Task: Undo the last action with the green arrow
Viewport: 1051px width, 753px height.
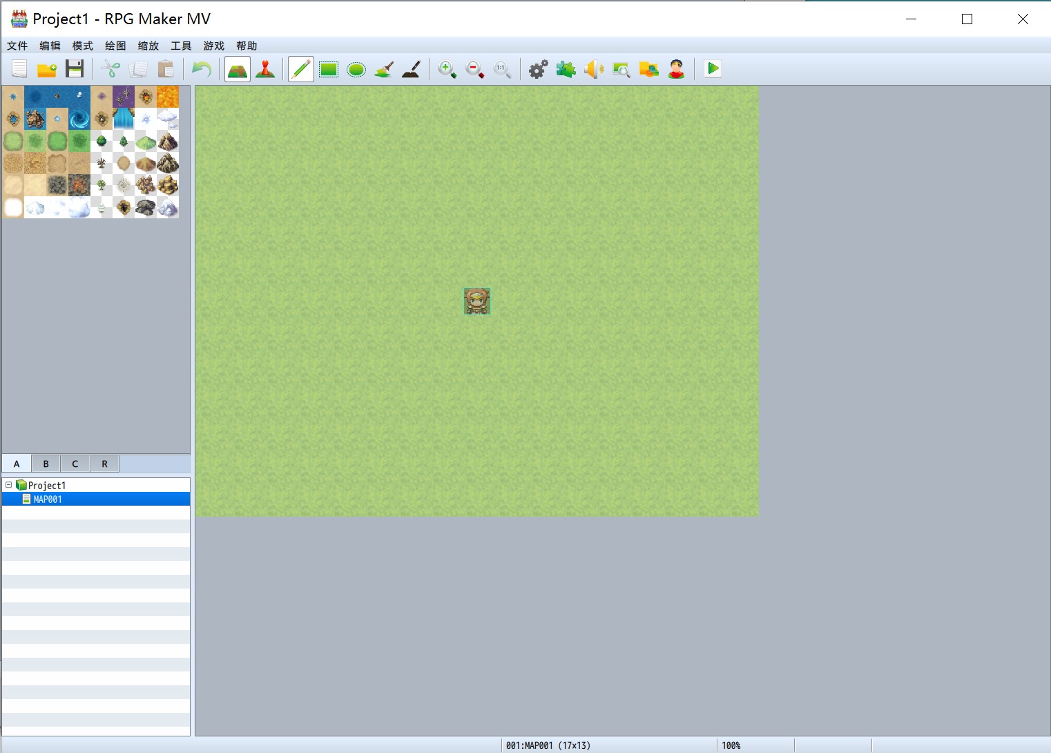Action: 202,69
